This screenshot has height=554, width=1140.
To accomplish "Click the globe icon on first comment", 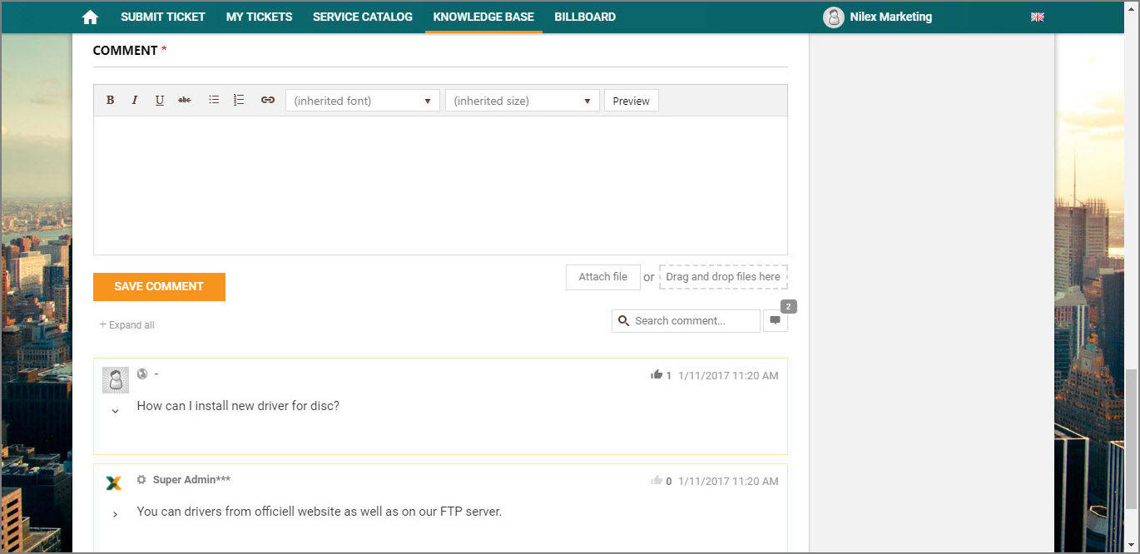I will point(142,374).
